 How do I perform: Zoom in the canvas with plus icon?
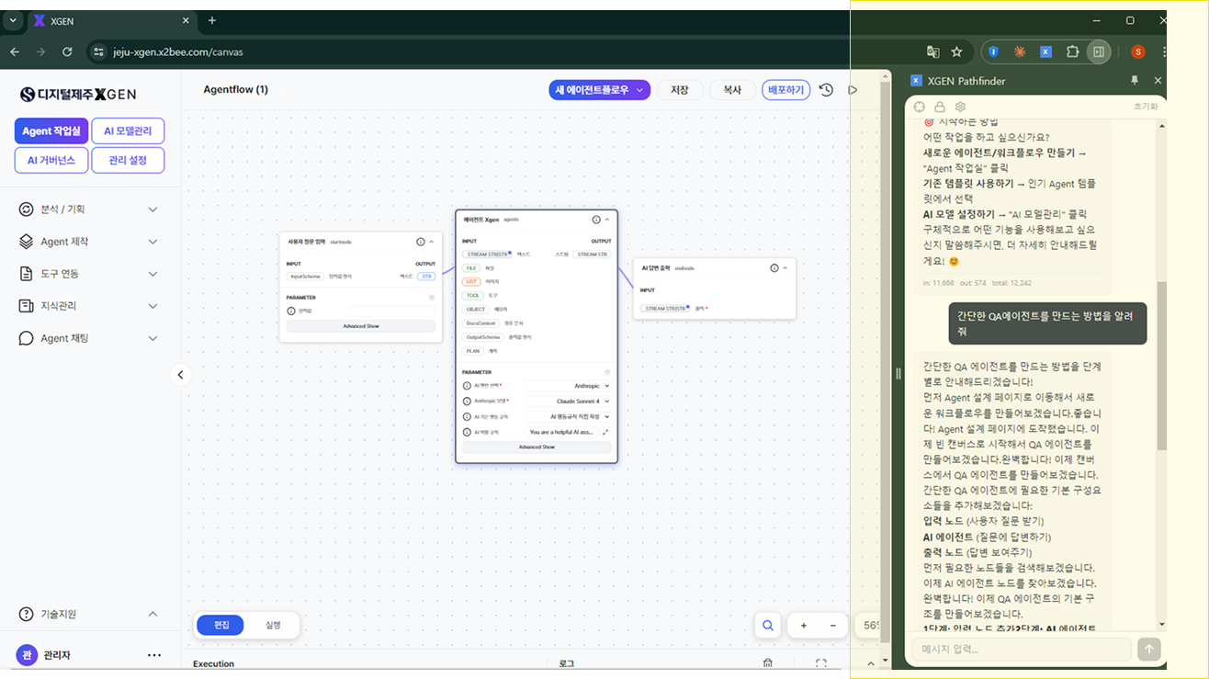click(803, 626)
